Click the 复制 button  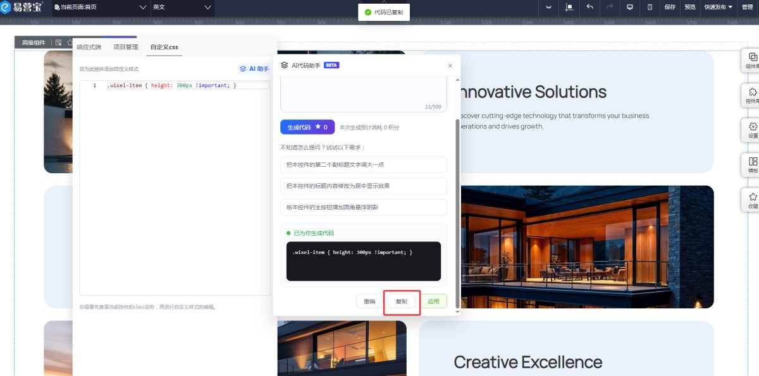(x=402, y=301)
